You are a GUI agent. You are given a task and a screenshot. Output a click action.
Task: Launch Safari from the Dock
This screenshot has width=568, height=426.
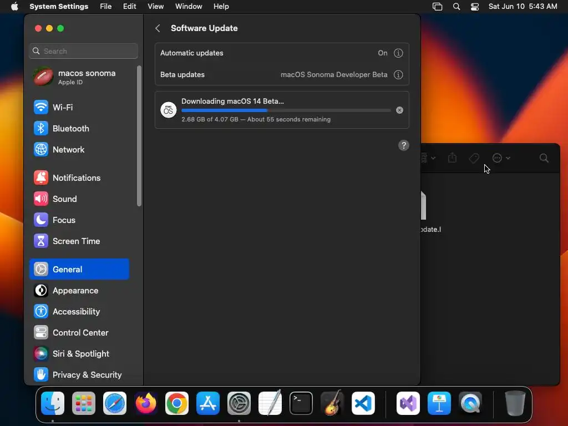[115, 403]
